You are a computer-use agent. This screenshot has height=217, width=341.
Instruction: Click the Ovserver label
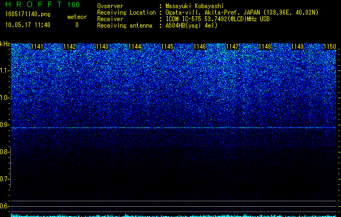[x=110, y=6]
